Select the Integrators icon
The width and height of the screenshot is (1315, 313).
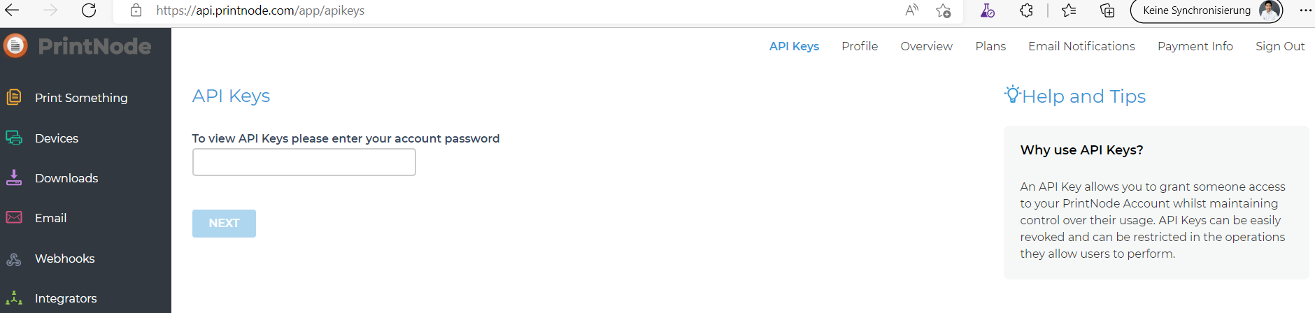point(14,298)
